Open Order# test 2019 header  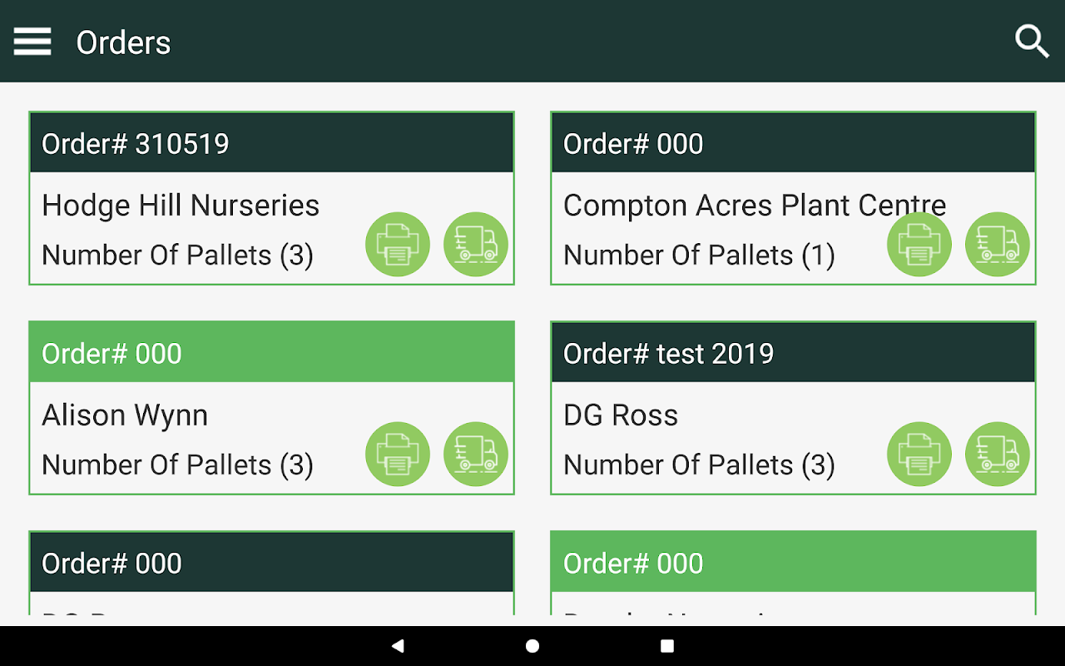tap(793, 353)
